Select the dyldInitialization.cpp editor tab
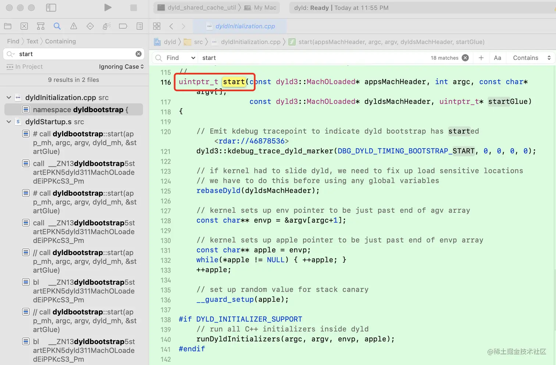 pyautogui.click(x=241, y=26)
